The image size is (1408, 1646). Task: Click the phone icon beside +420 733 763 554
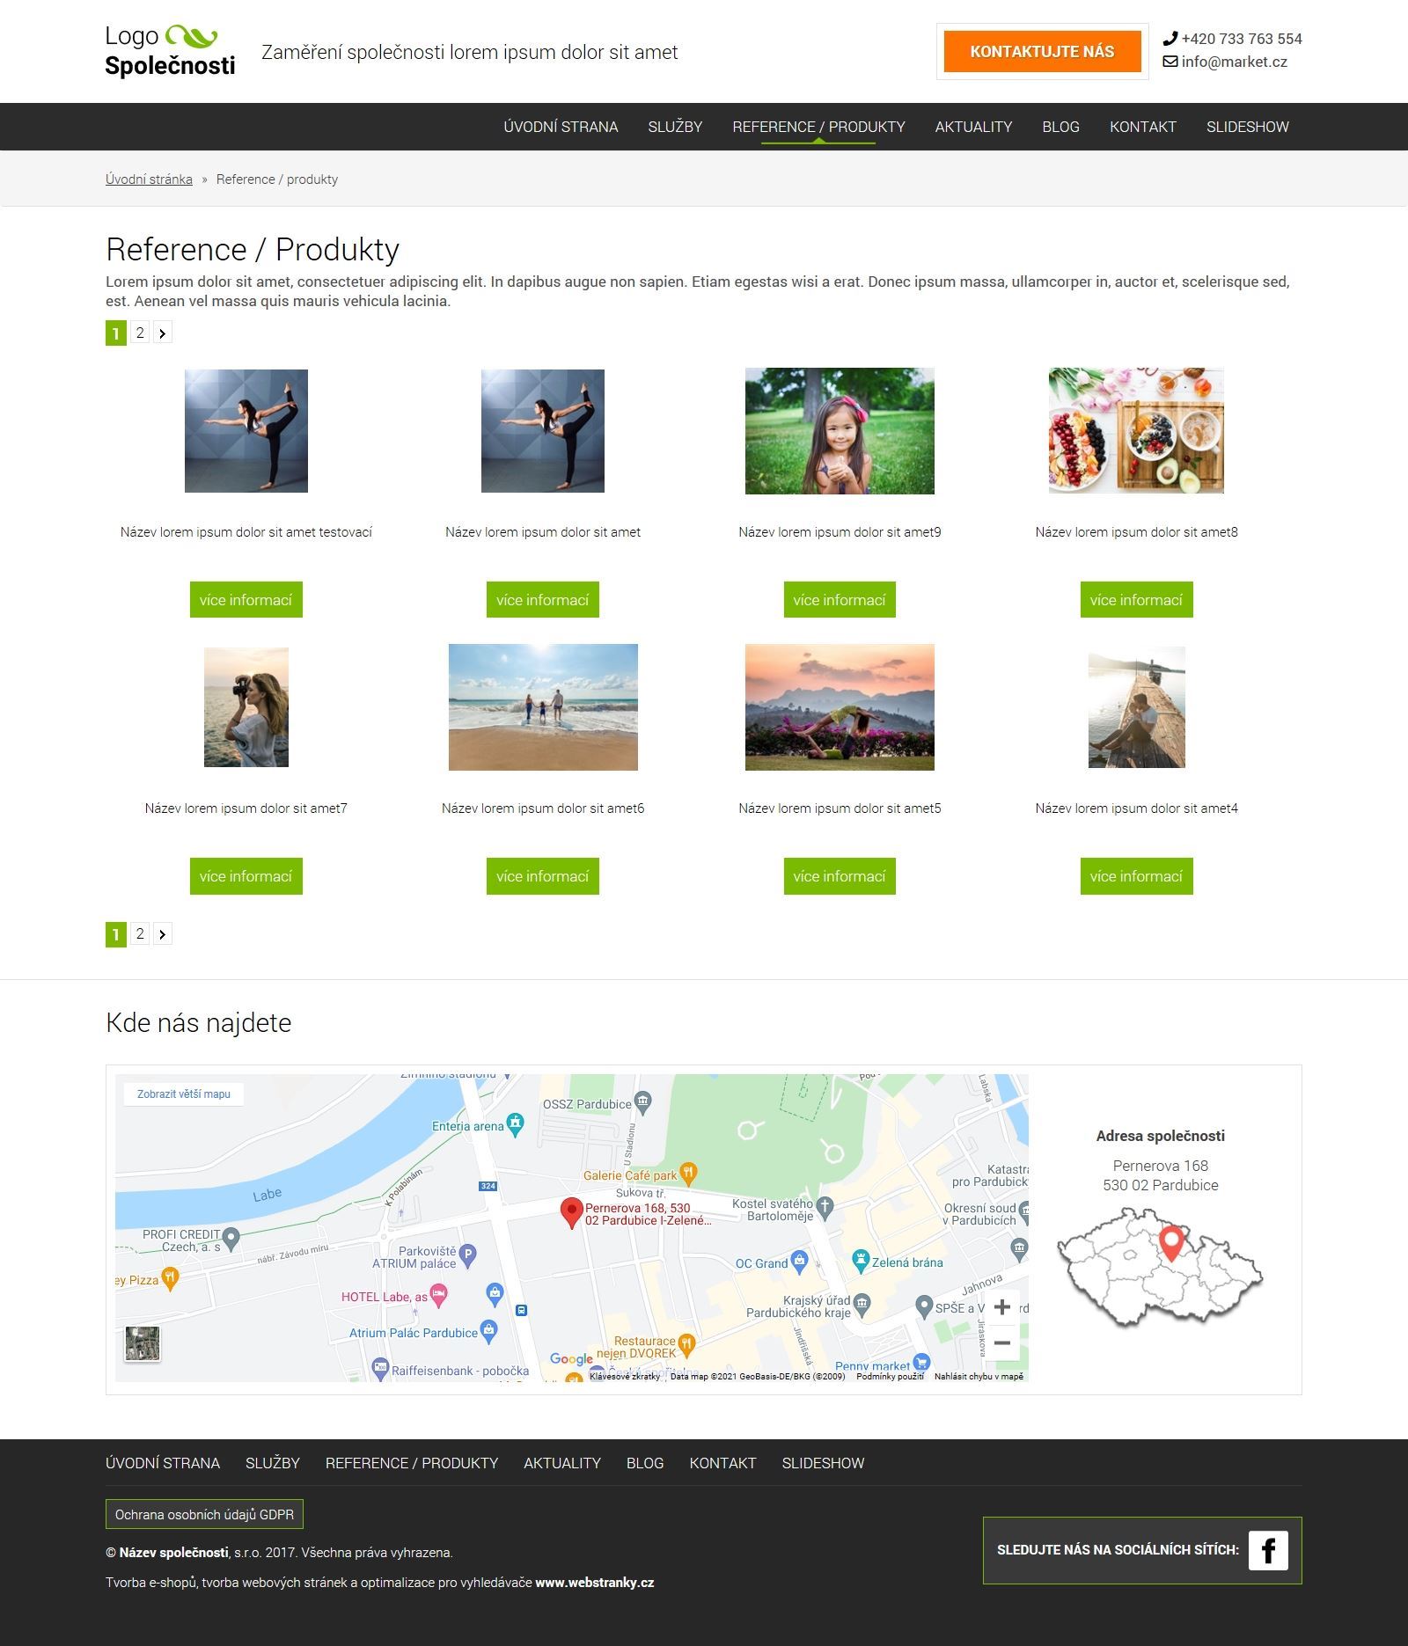coord(1170,39)
